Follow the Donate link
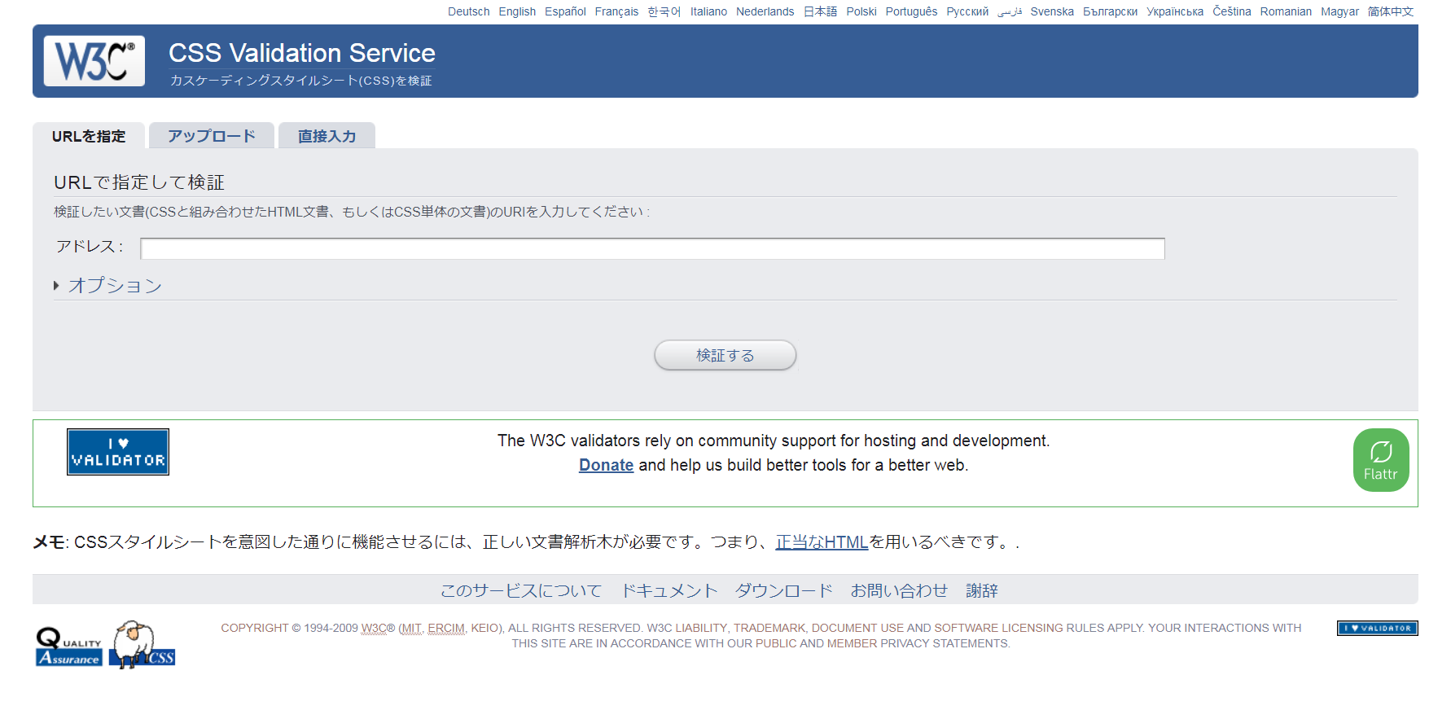Screen dimensions: 1451x719 606,465
